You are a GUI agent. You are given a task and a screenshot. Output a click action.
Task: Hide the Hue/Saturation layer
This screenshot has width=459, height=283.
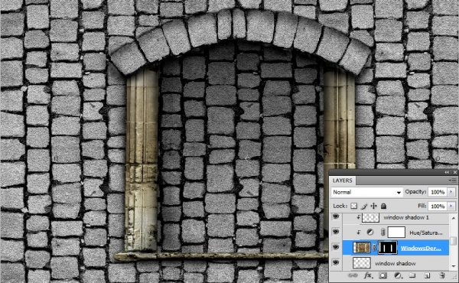coord(336,232)
